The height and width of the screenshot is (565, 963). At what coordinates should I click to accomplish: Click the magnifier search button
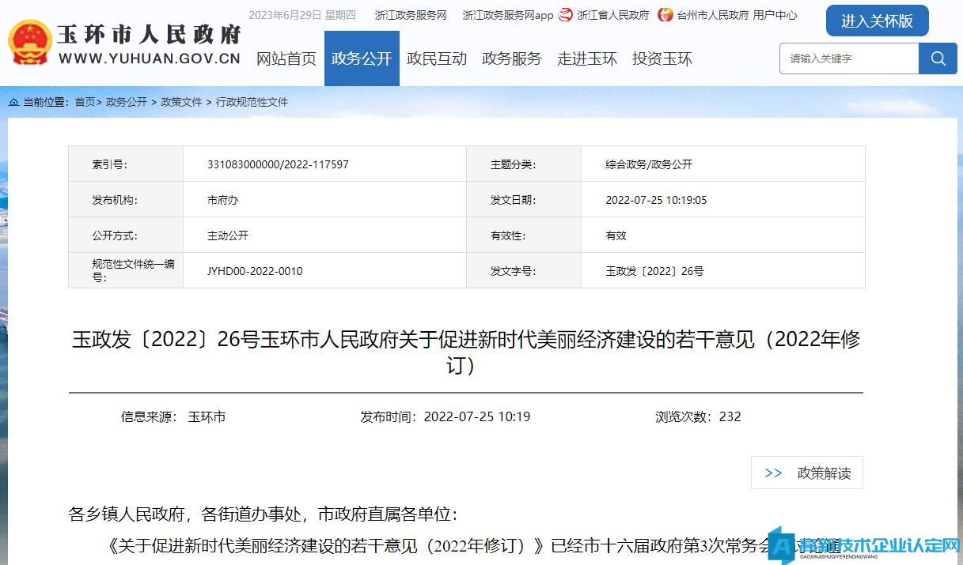pos(938,58)
